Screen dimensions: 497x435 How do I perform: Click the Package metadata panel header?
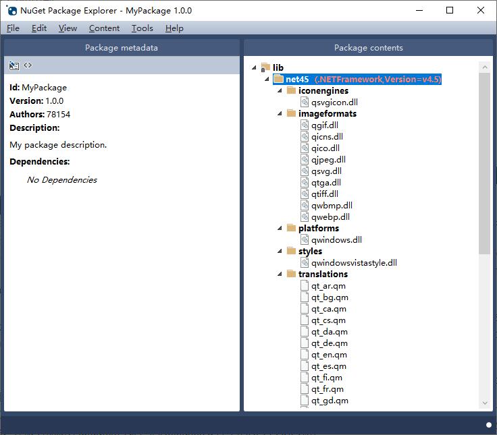click(x=122, y=47)
